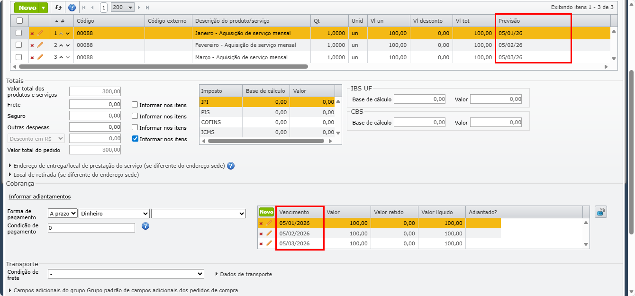Image resolution: width=635 pixels, height=296 pixels.
Task: Open empty dropdown right of Dinheiro
Action: click(x=199, y=214)
